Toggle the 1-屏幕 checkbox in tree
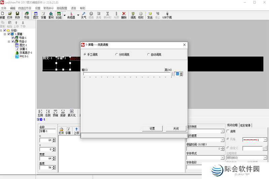Screen dimensions: 269x179 9,34
